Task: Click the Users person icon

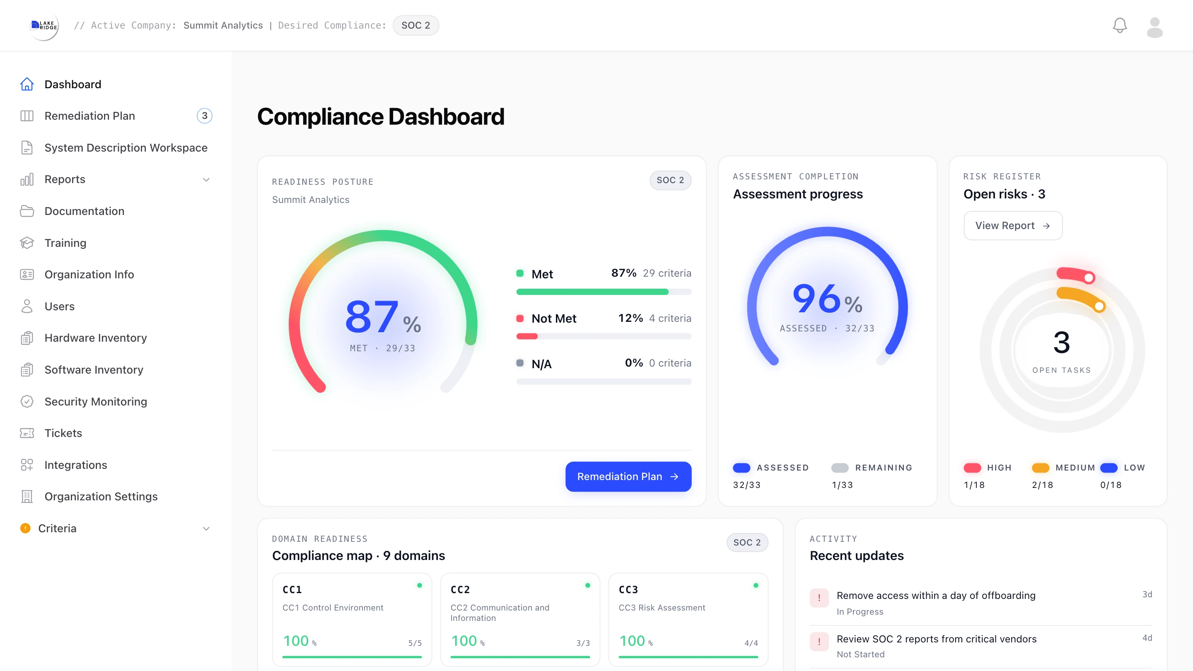Action: click(x=27, y=306)
